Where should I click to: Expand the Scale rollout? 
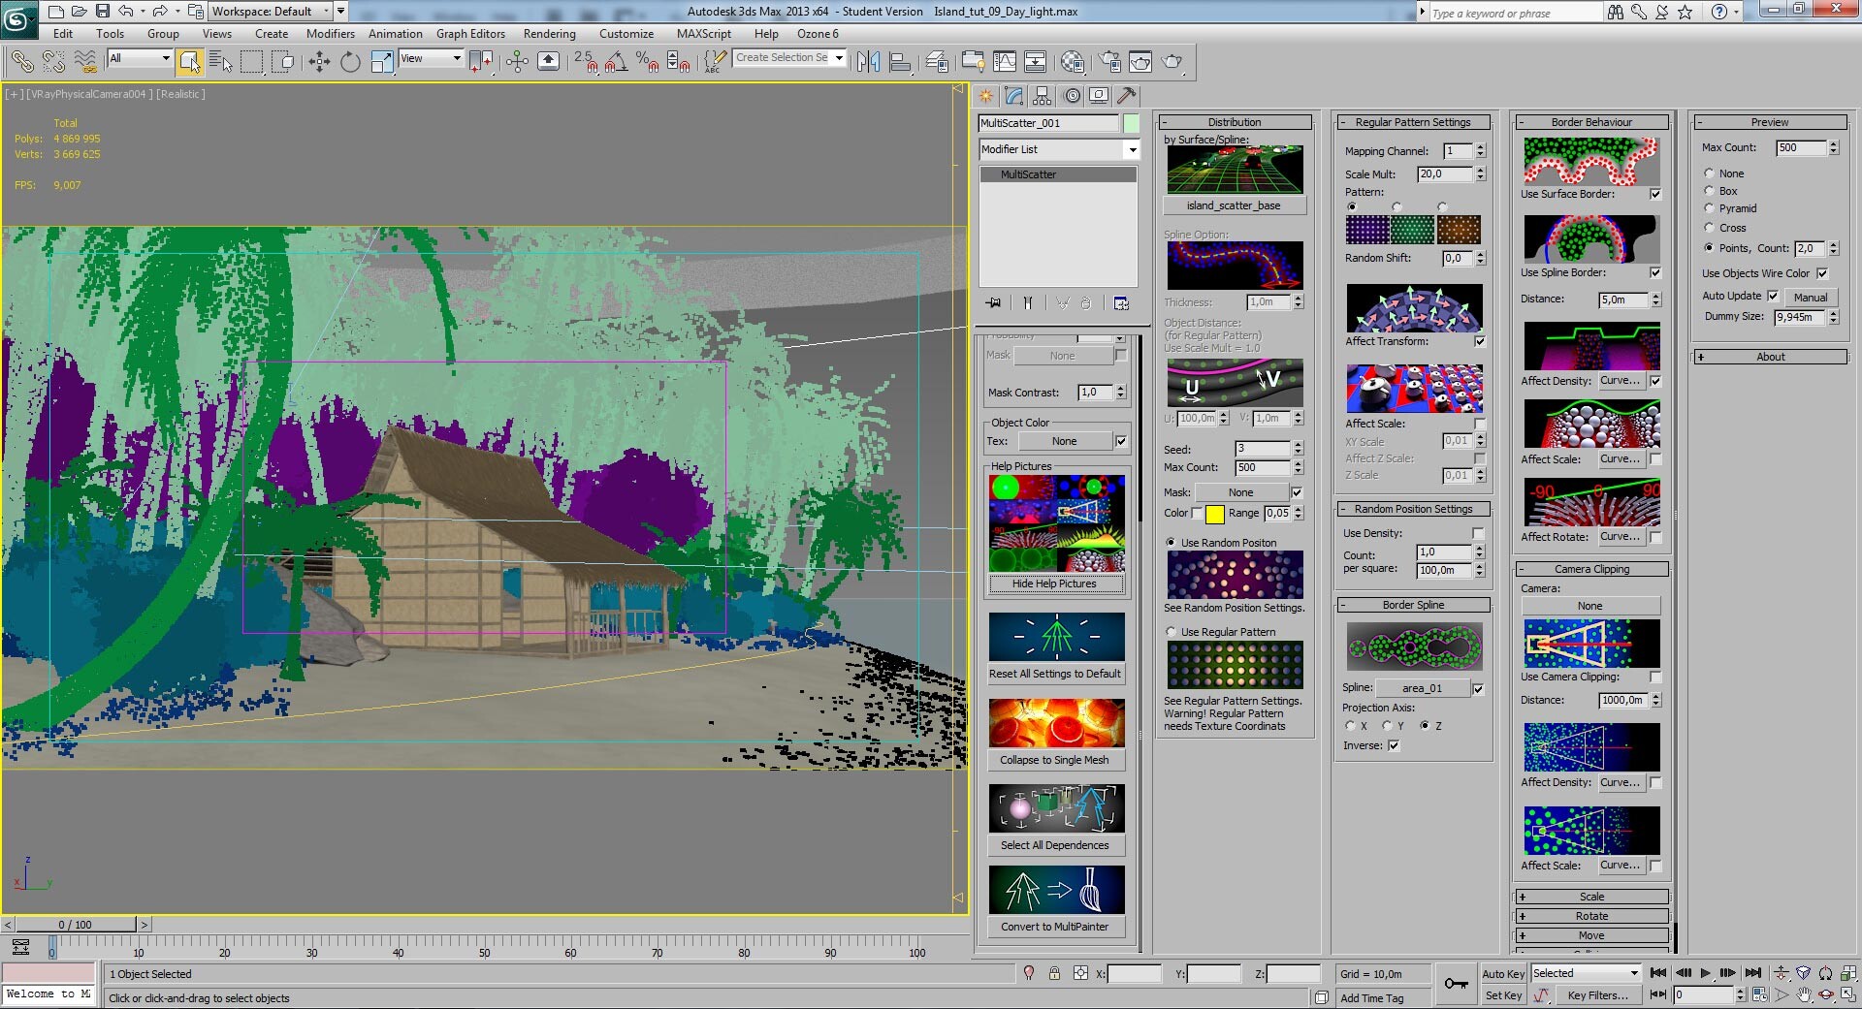click(1591, 897)
